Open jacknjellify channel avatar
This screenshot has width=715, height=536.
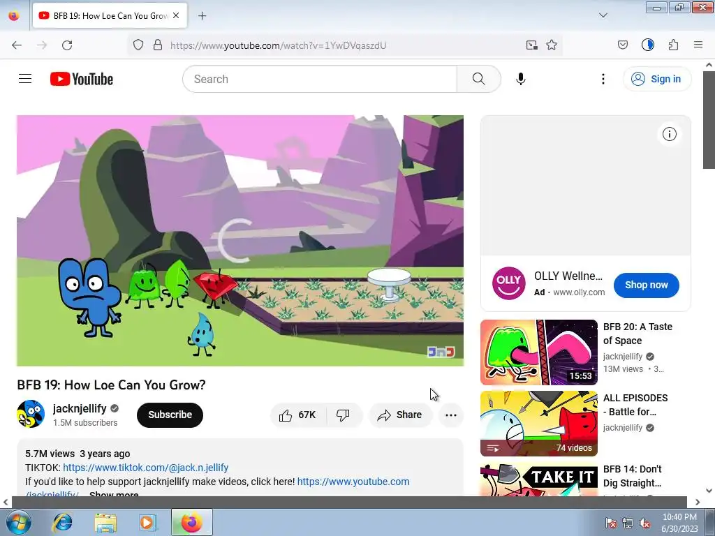(x=31, y=414)
